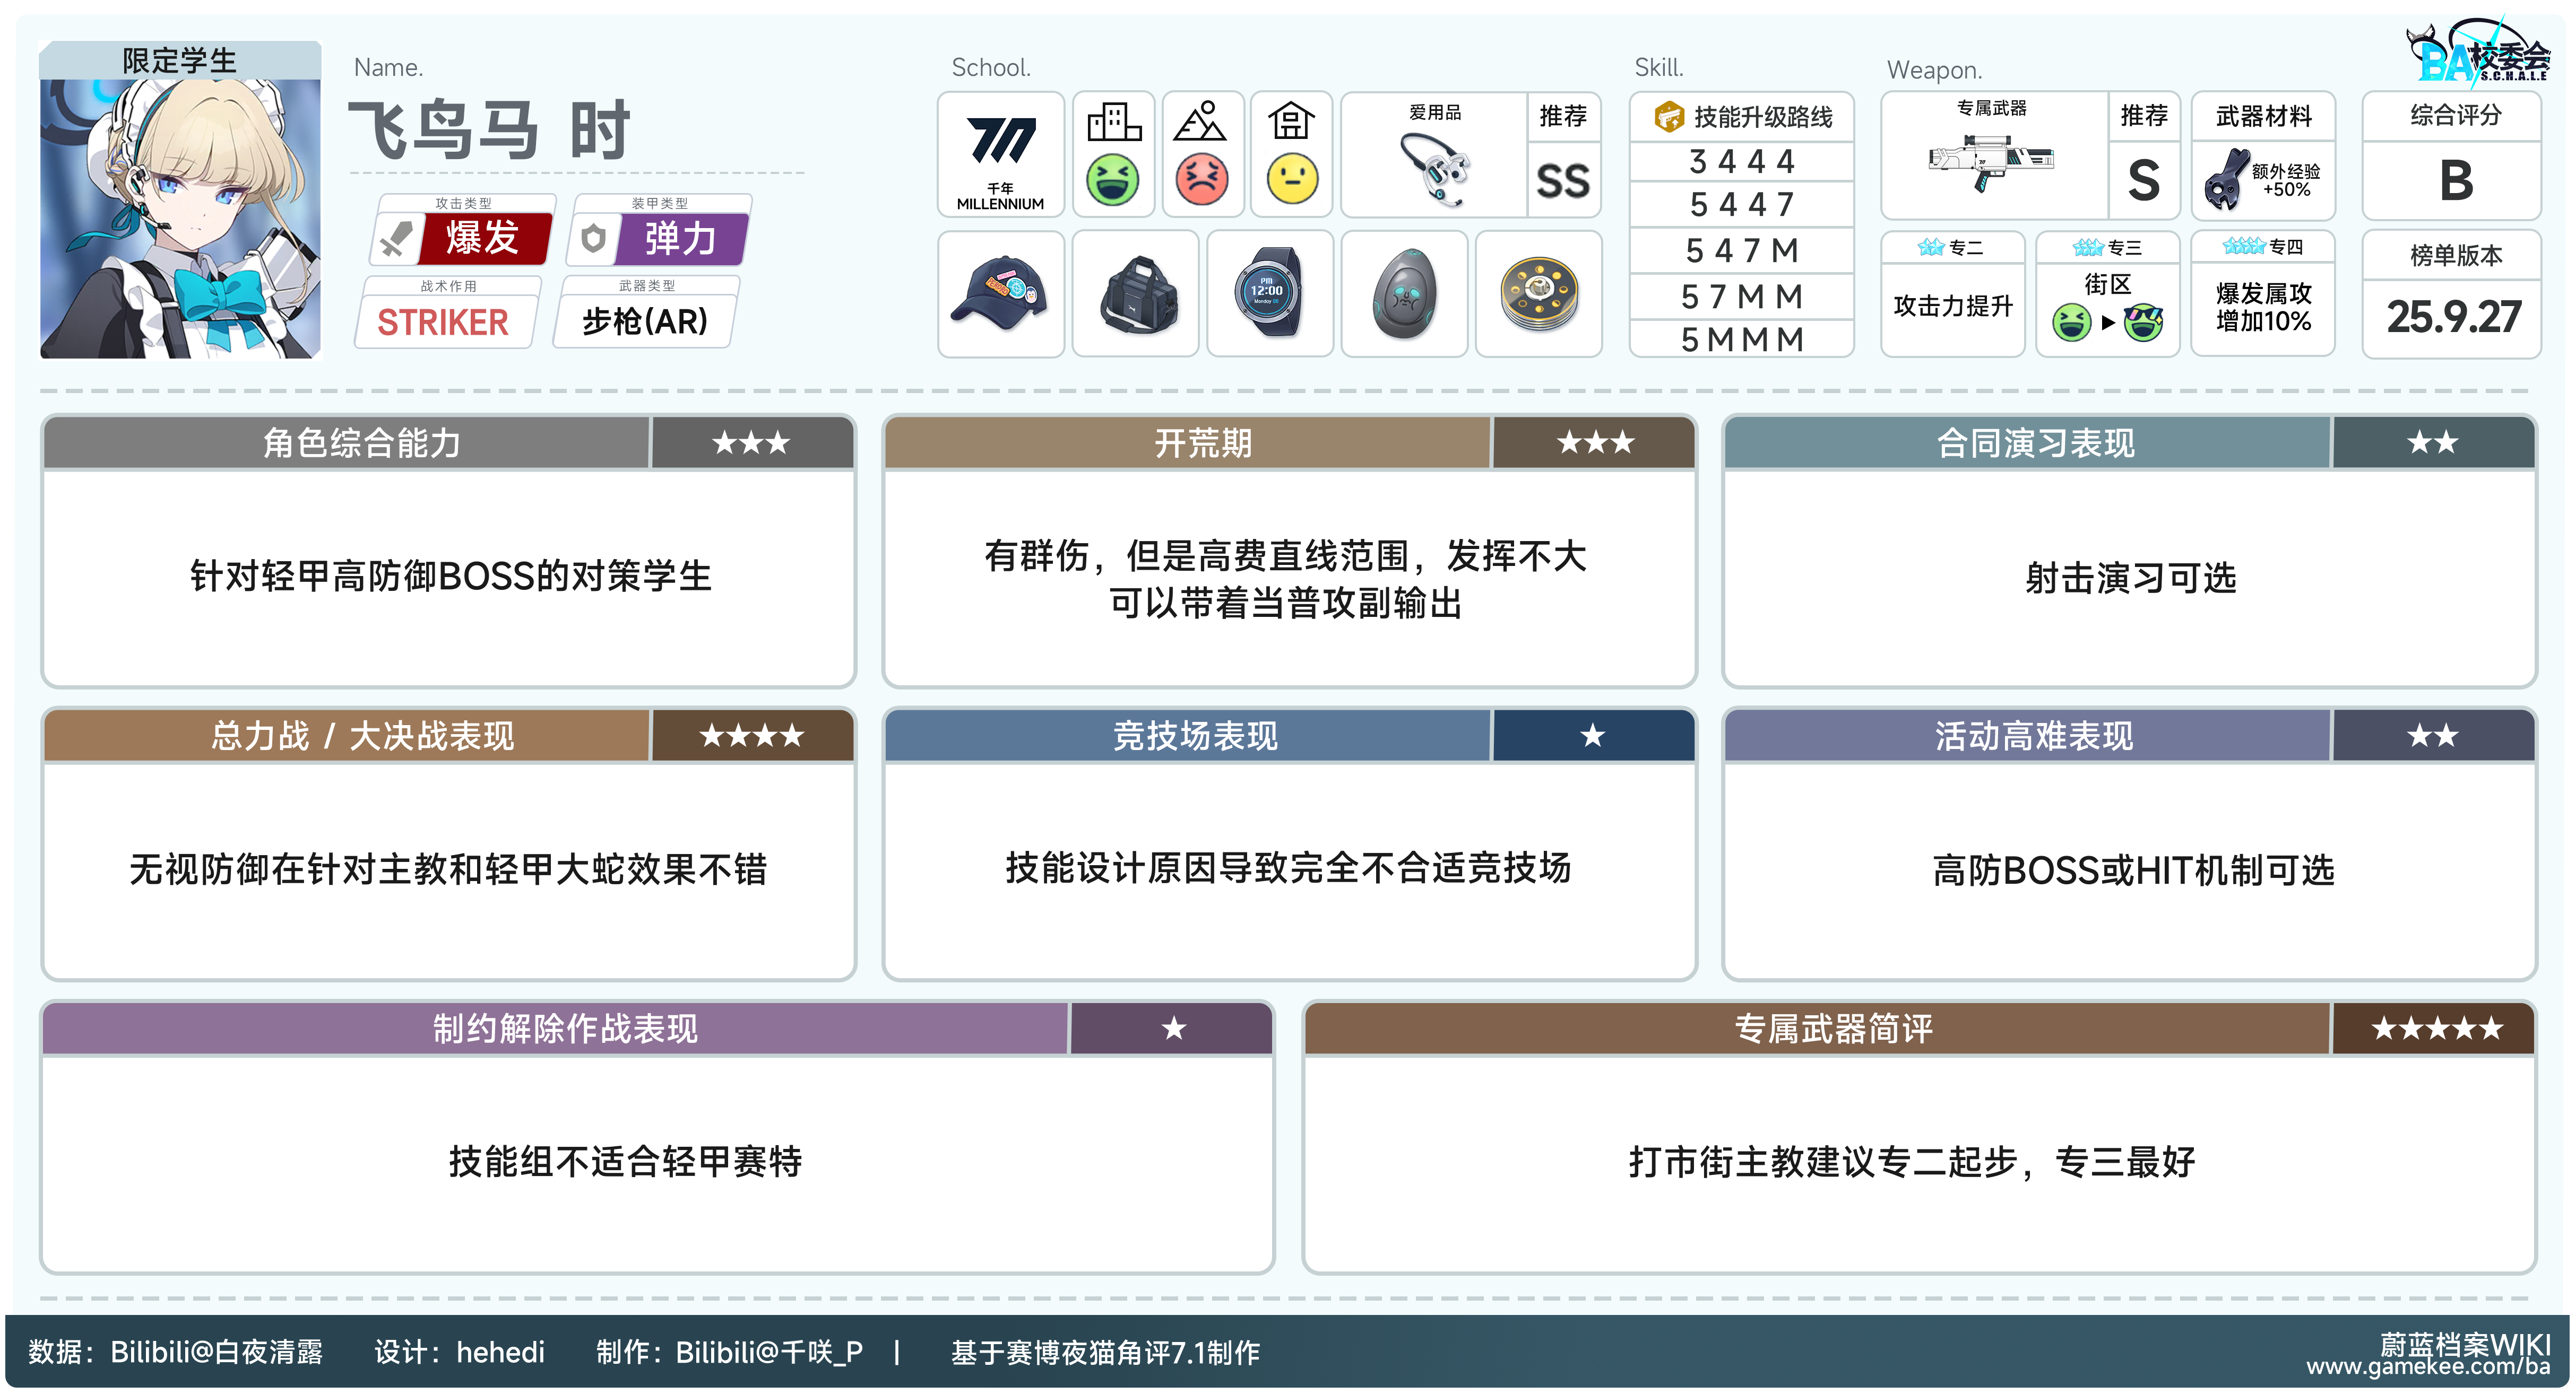Select the dark egg item icon
This screenshot has height=1394, width=2576.
(x=1404, y=293)
